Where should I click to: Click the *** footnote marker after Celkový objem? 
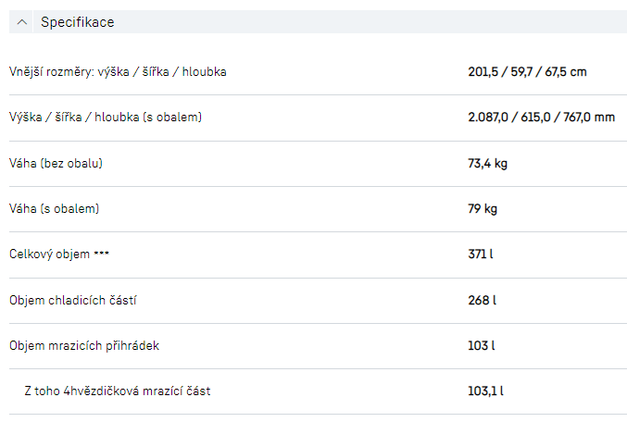(x=103, y=254)
